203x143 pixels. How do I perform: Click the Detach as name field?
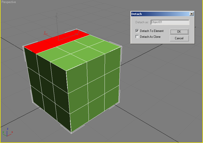point(170,22)
